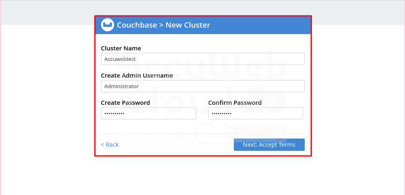Click the "Cluster Name" label
This screenshot has width=405, height=195.
coord(121,48)
